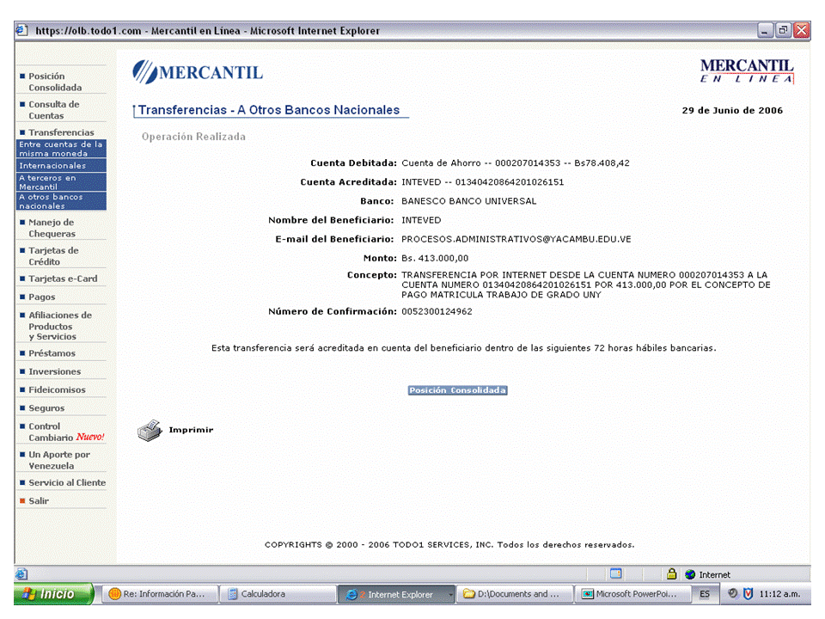The image size is (825, 619).
Task: Click the beneficiary name INTEVED value
Action: tap(421, 220)
